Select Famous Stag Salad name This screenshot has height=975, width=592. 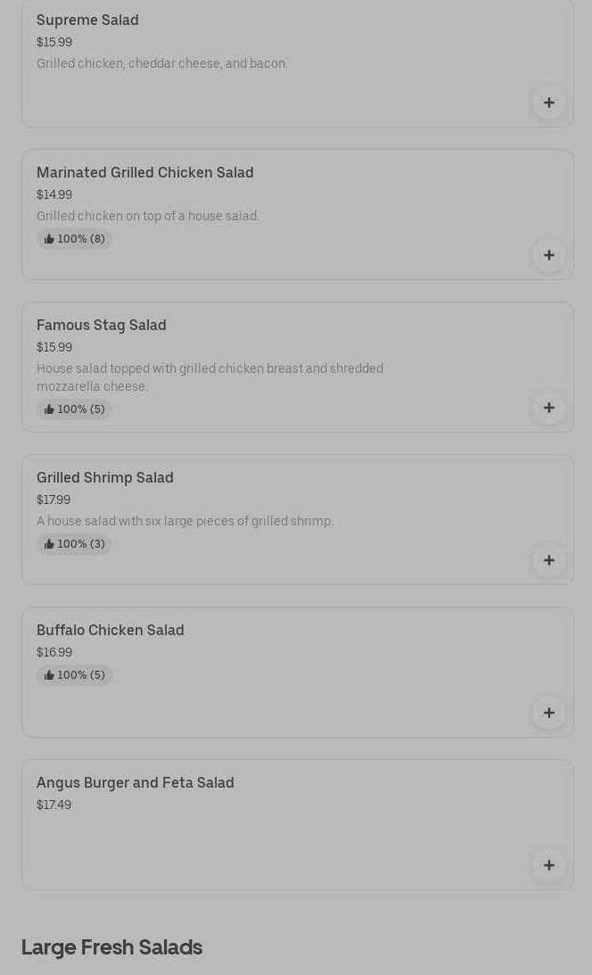(101, 325)
